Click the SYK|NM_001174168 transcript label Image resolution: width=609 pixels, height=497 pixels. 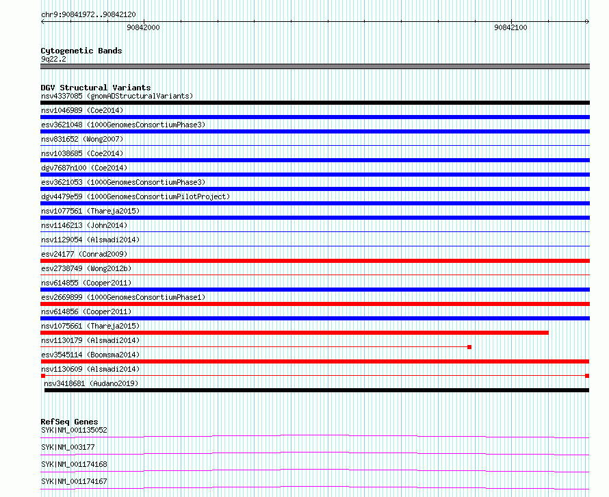[x=74, y=464]
